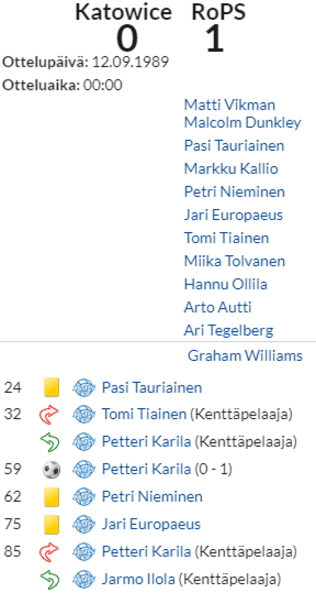Open coach Graham Williams' link
The width and height of the screenshot is (316, 593).
(x=245, y=356)
